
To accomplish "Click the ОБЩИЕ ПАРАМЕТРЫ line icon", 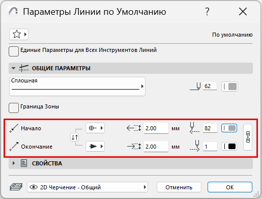I will [23, 68].
